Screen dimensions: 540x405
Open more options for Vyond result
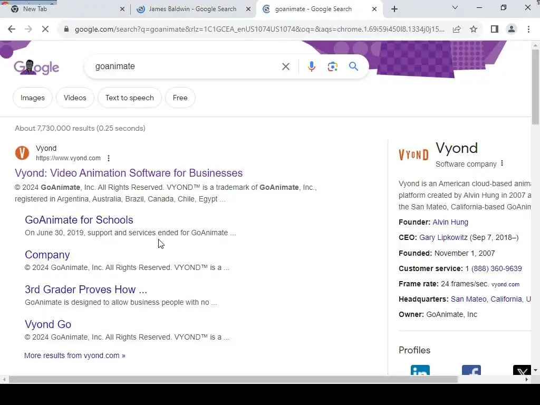coord(109,158)
